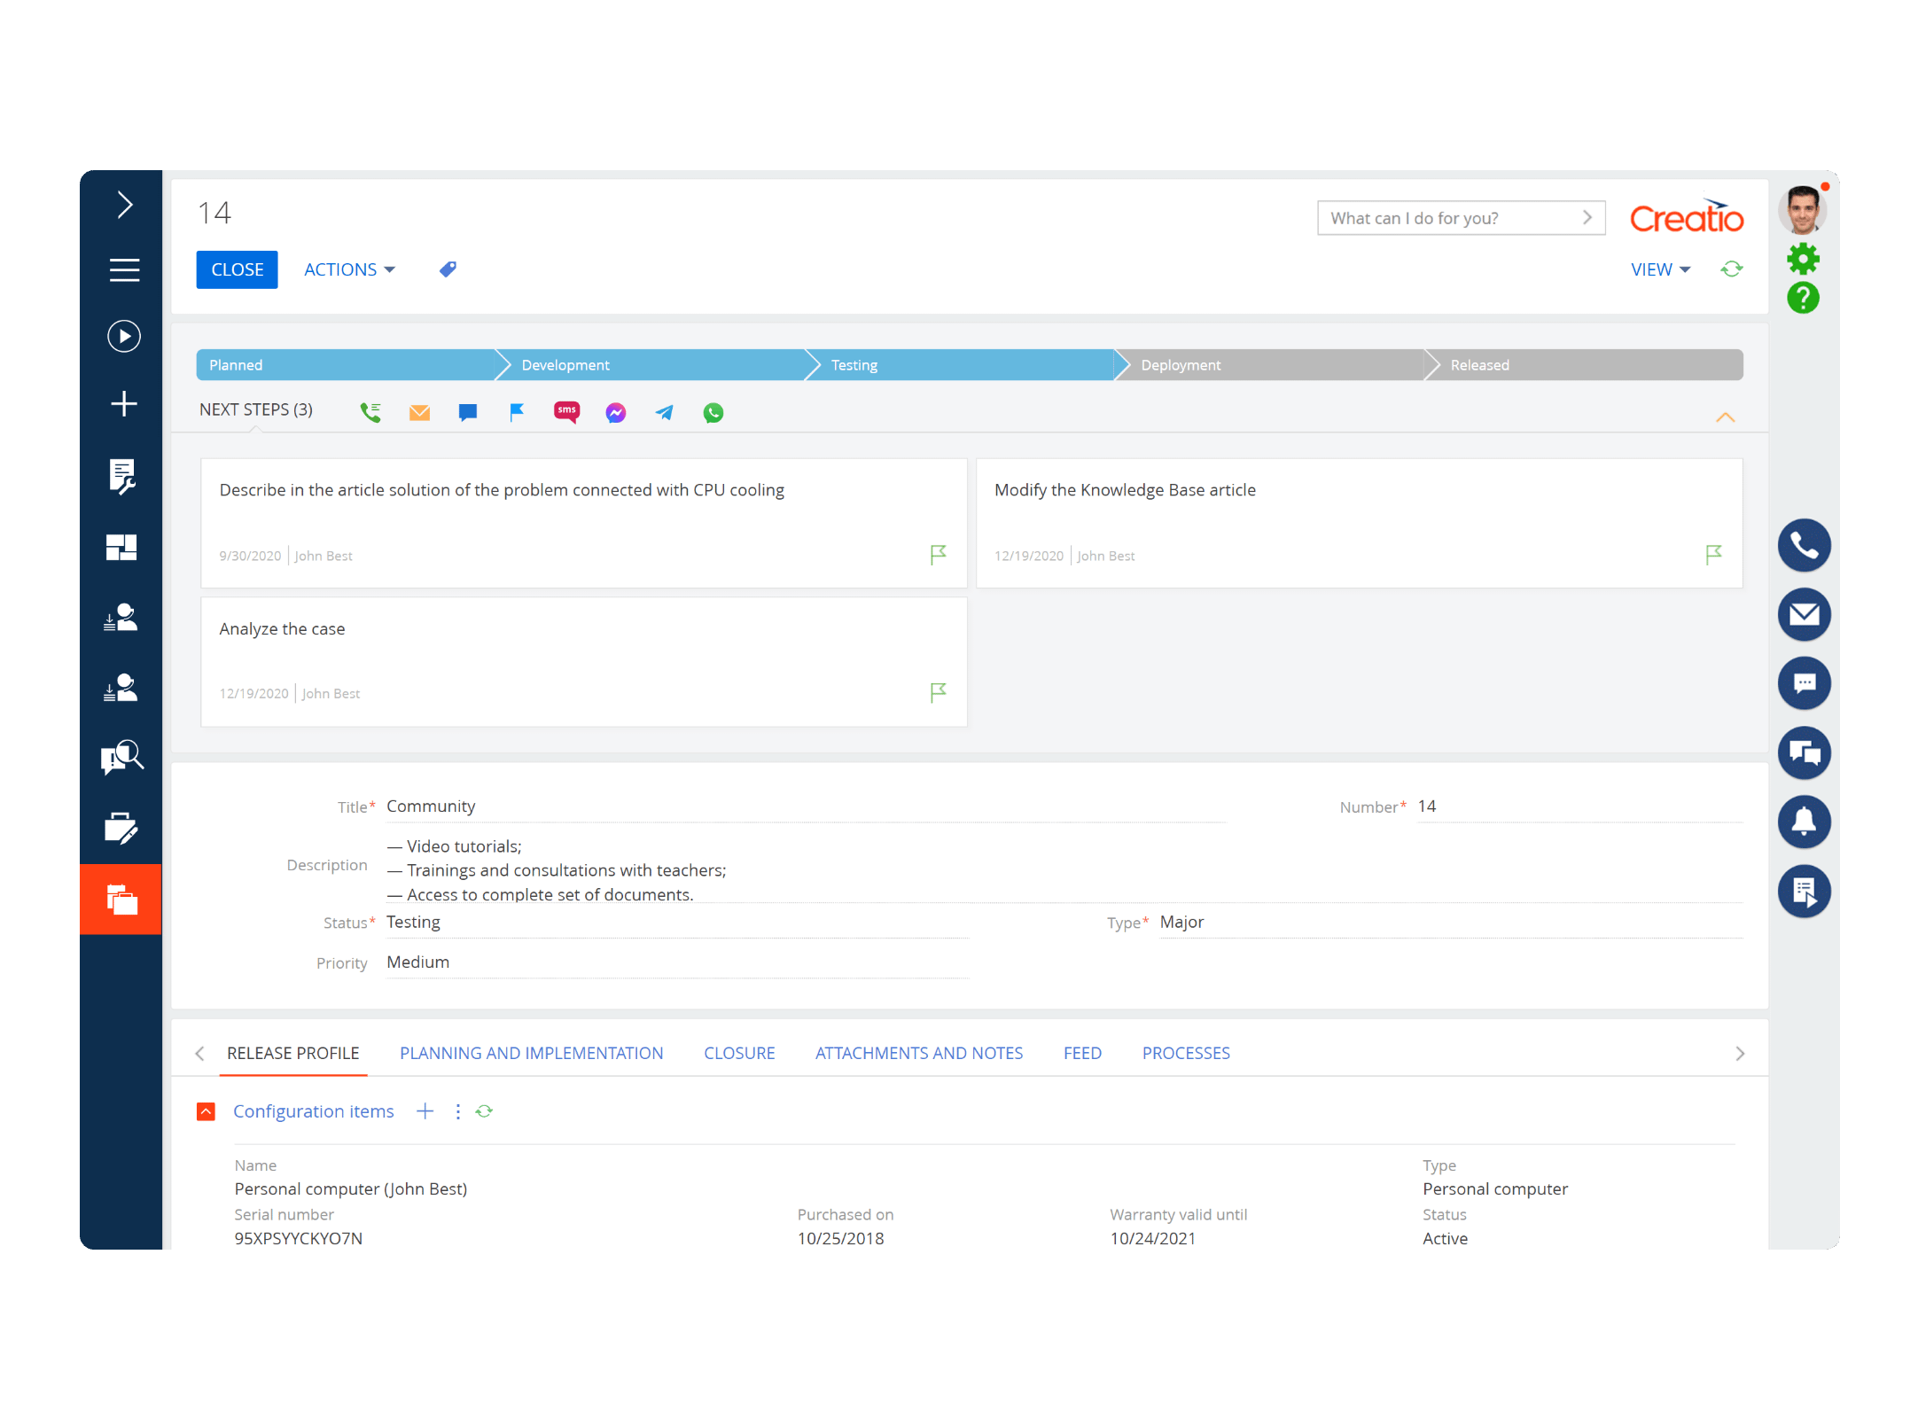The height and width of the screenshot is (1418, 1918).
Task: Select the WhatsApp channel icon
Action: 713,412
